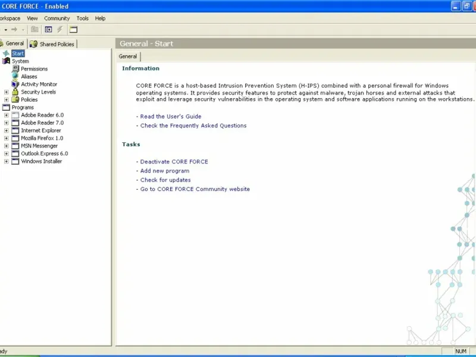This screenshot has height=357, width=476.
Task: Expand the Mozilla Firefox 1.0 node
Action: point(6,138)
